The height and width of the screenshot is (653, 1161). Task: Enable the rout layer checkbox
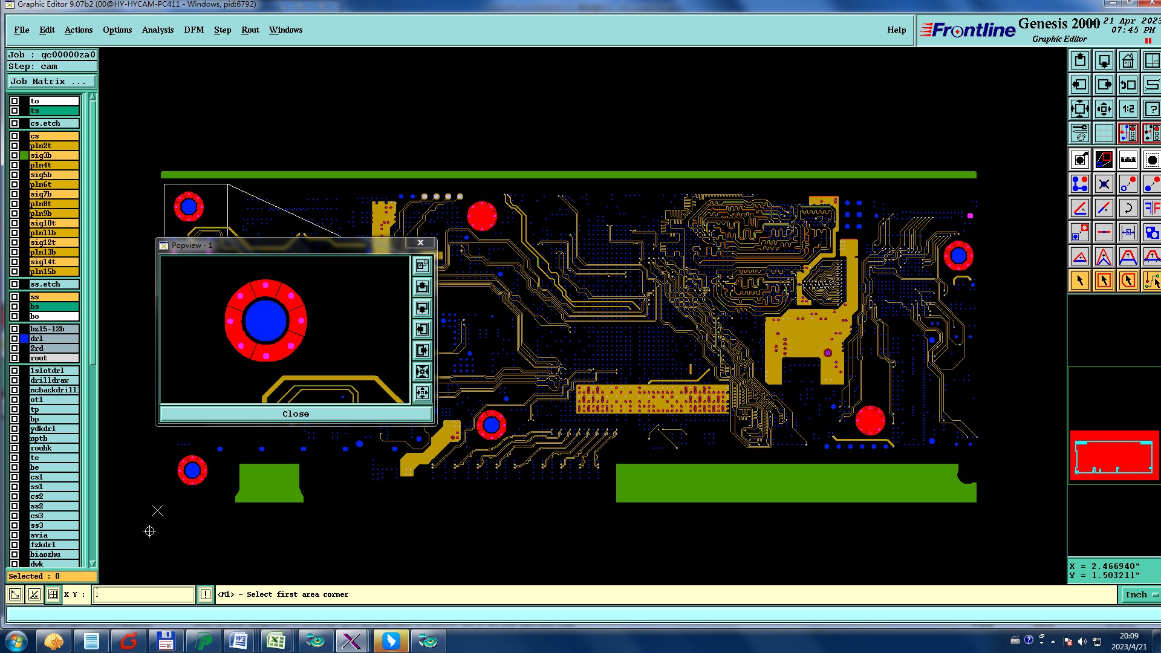(x=15, y=358)
